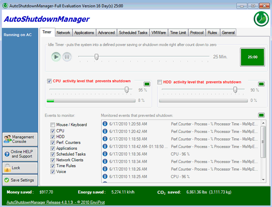Toggle CPU activity level prevents shutdown checkbox
This screenshot has height=207, width=272.
[x=49, y=81]
